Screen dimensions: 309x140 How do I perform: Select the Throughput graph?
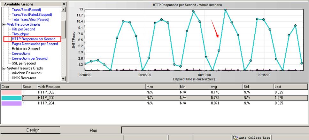20,34
